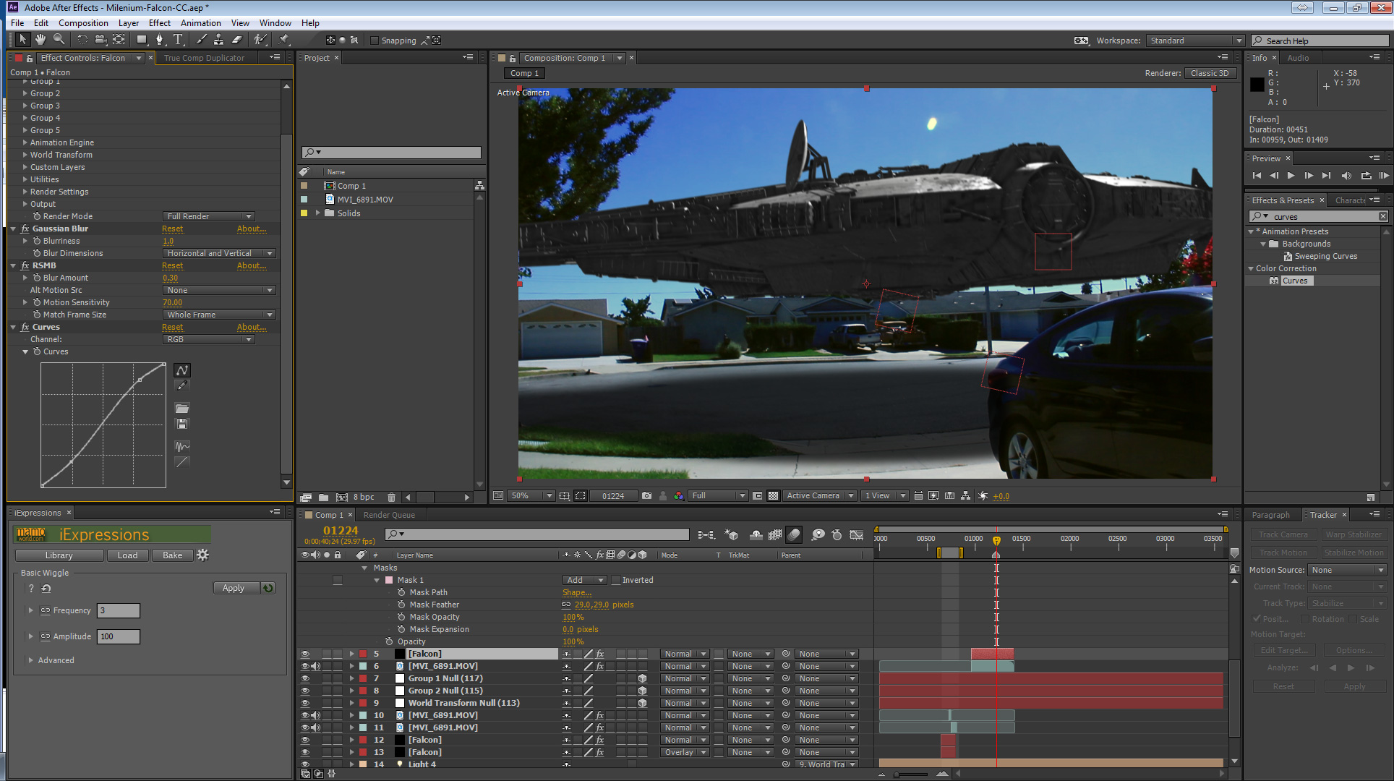This screenshot has height=781, width=1394.
Task: Click the pencil curve drawing tool
Action: [182, 386]
